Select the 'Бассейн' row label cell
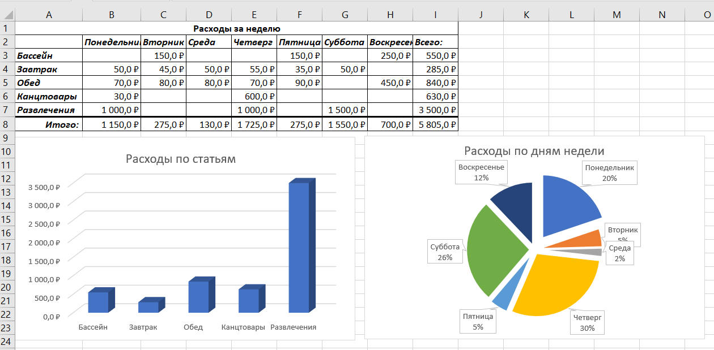714x350 pixels. tap(49, 55)
